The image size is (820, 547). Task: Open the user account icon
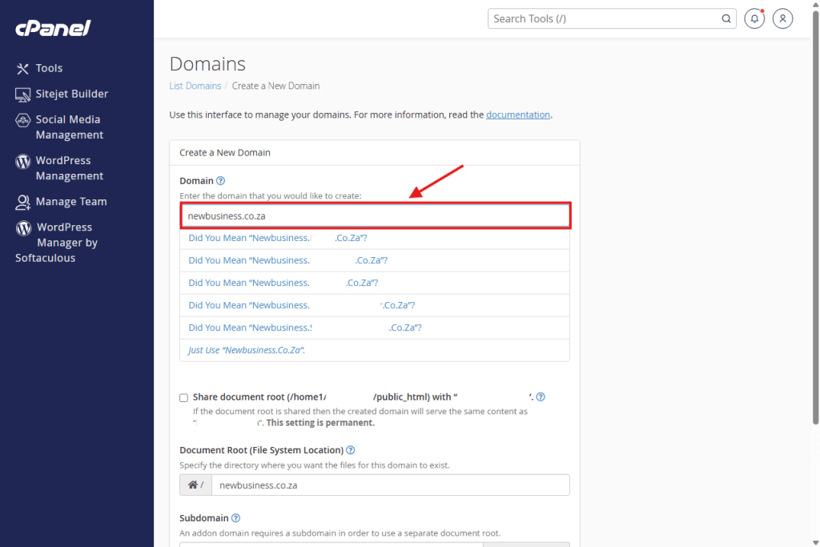tap(782, 18)
